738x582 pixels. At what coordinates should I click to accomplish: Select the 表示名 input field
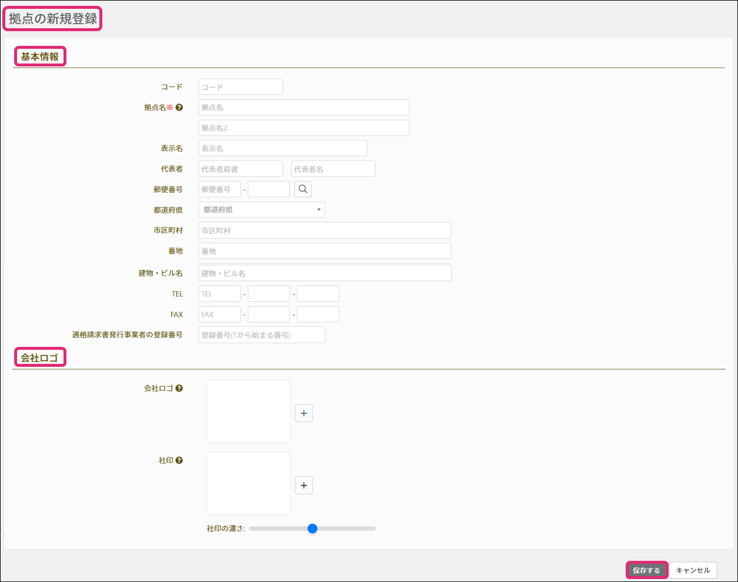pyautogui.click(x=282, y=148)
